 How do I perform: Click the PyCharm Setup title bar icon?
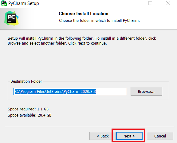(4, 3)
